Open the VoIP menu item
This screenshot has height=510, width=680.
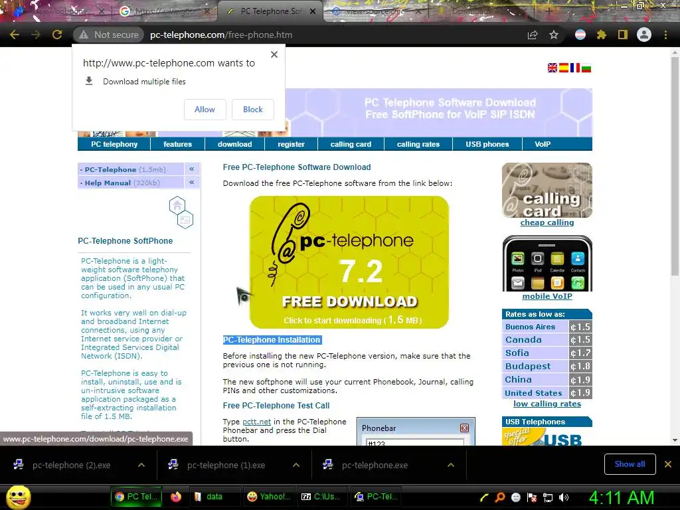tap(543, 144)
